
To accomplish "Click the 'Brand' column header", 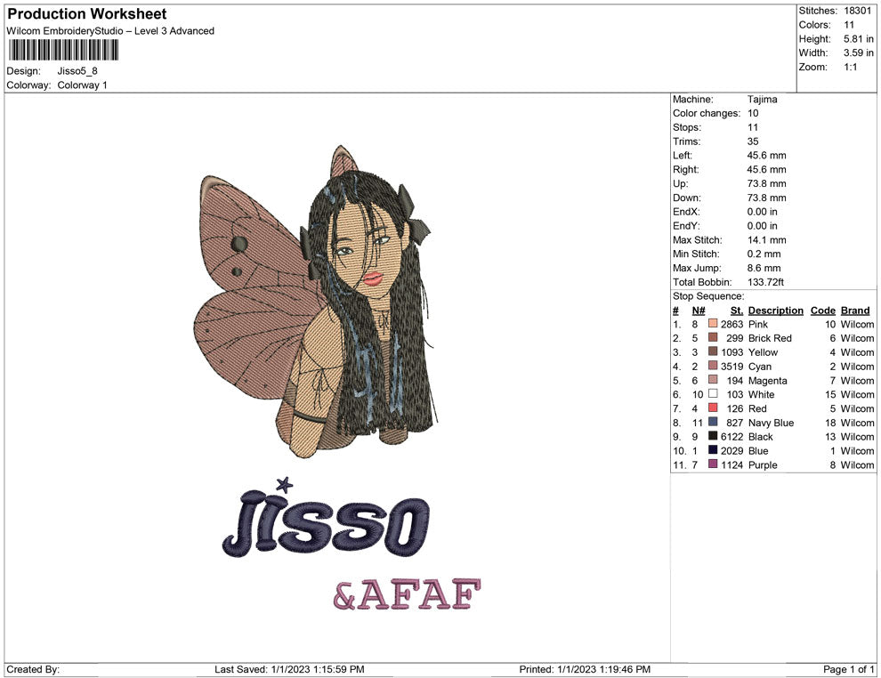I will click(x=855, y=311).
